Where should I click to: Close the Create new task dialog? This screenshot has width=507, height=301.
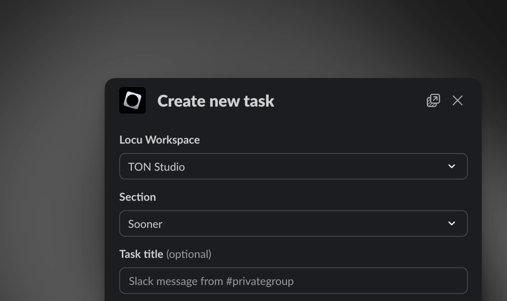pos(457,100)
